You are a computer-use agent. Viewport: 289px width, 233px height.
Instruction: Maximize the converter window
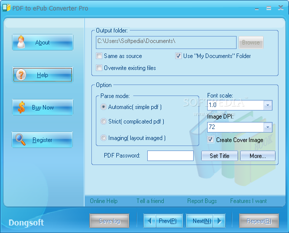(269, 8)
